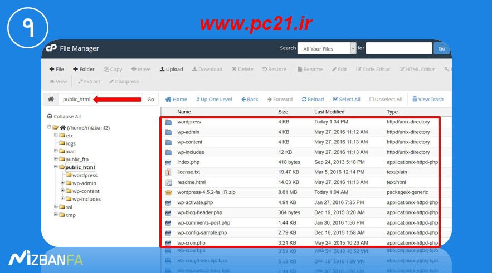Open the All Your Files search dropdown
The image size is (492, 273).
point(327,48)
